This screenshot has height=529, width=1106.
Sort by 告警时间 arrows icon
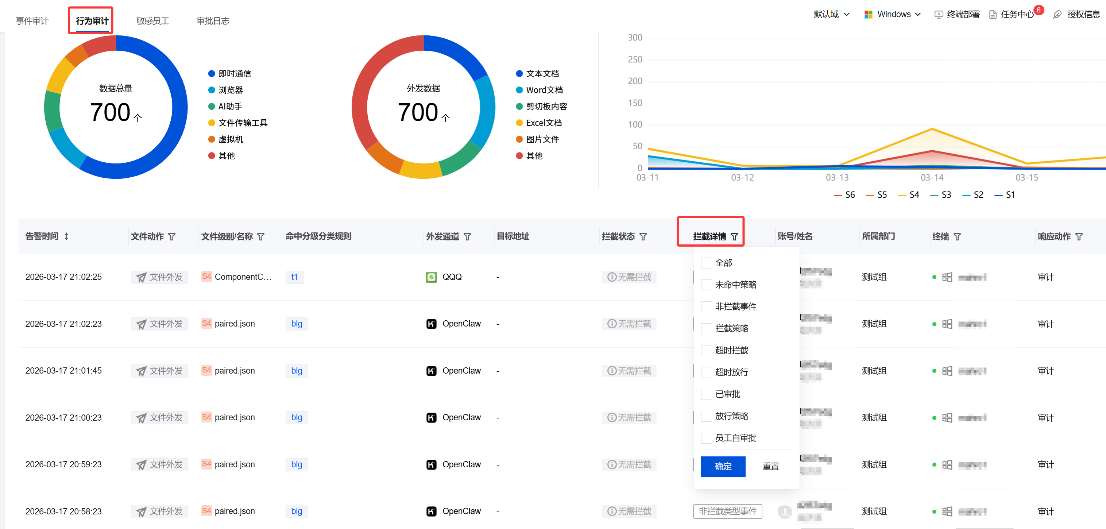(x=66, y=236)
